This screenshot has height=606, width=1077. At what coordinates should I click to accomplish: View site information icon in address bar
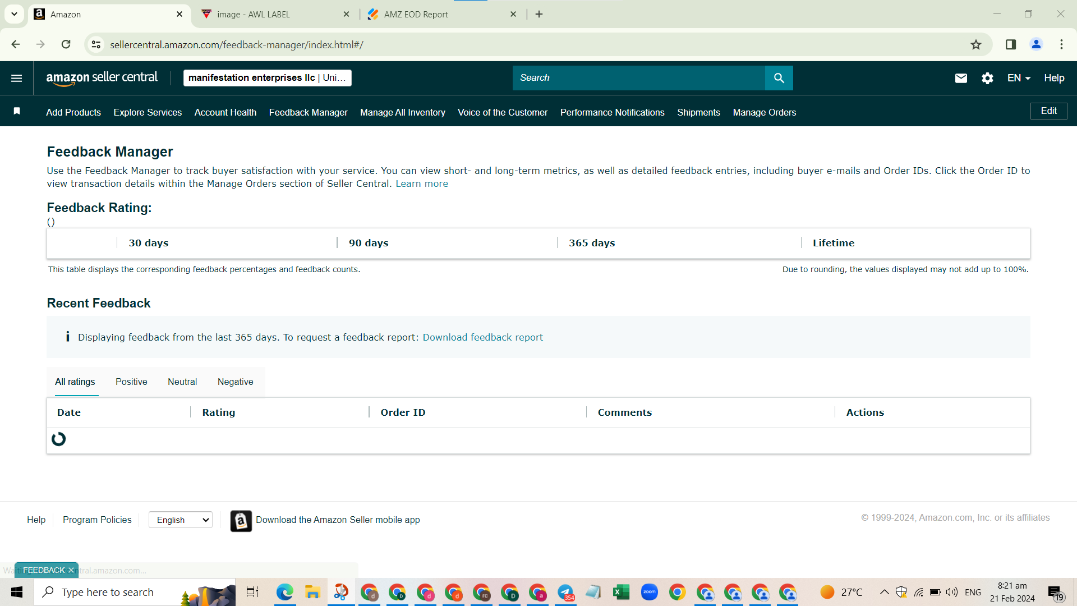[96, 45]
